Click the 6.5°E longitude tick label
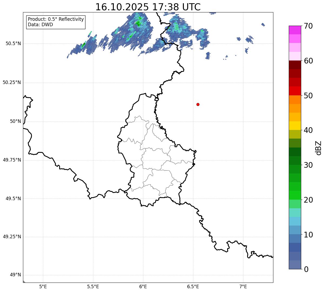325x292 pixels. tap(193, 287)
